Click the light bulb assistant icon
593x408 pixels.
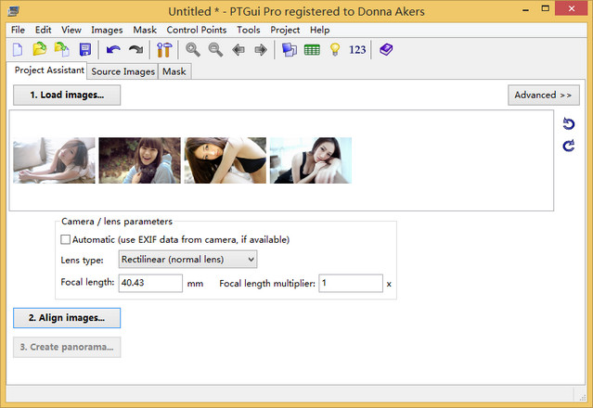pyautogui.click(x=335, y=49)
